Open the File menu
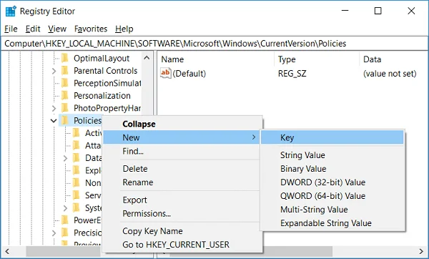The width and height of the screenshot is (429, 259). point(11,29)
